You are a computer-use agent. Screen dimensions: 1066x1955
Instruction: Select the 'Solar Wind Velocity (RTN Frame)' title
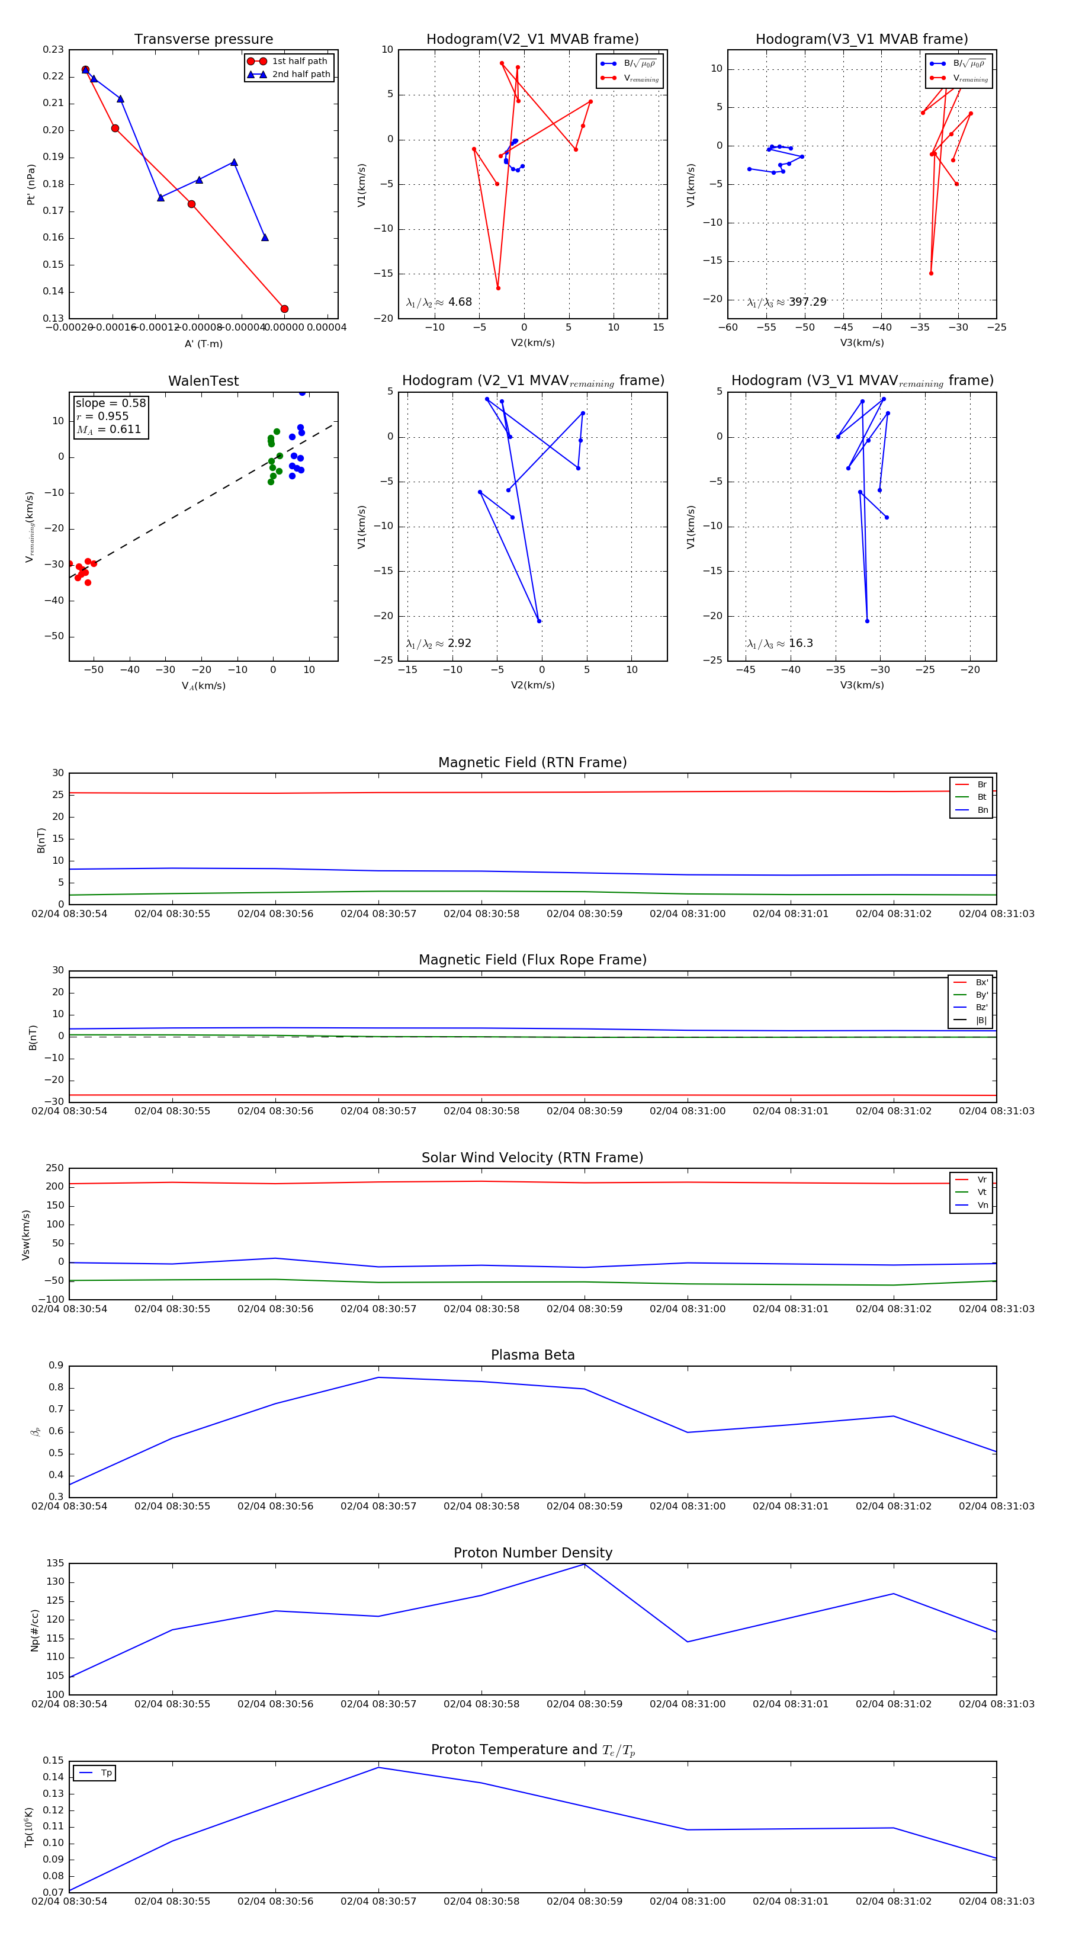click(532, 1158)
